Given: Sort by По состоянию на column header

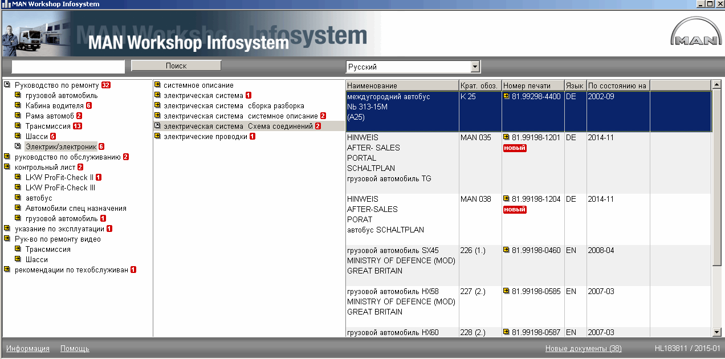Looking at the screenshot, I should pos(618,85).
